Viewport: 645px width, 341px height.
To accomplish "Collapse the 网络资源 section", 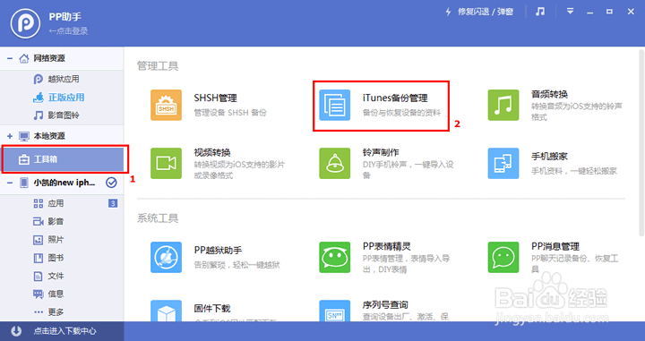I will click(x=10, y=58).
